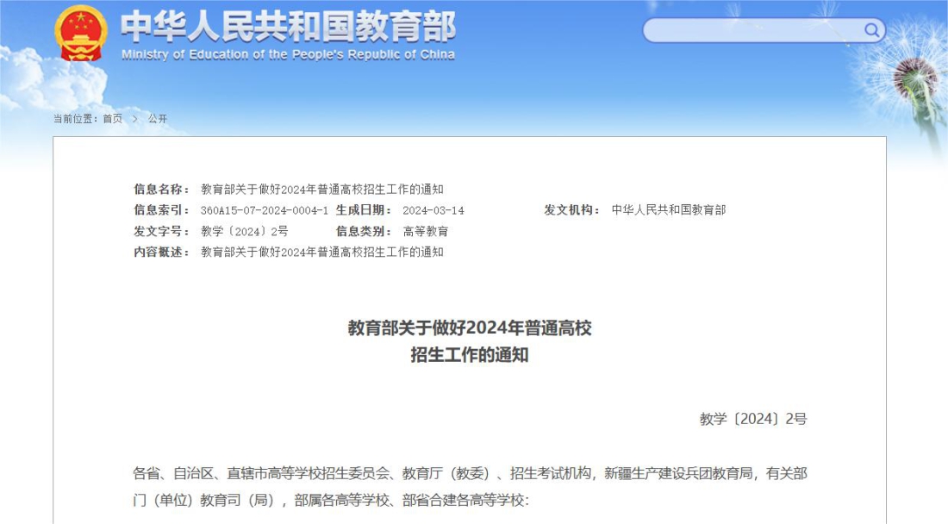The image size is (948, 524).
Task: Click the 发文机构 label
Action: (x=571, y=209)
